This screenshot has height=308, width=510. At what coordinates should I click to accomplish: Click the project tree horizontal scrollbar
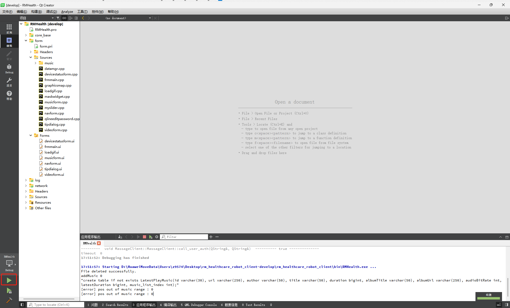click(49, 299)
